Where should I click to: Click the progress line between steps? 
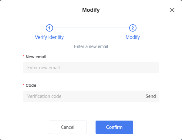[x=91, y=28]
